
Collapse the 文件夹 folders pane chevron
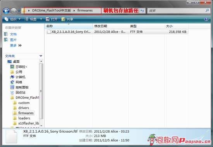click(41, 56)
